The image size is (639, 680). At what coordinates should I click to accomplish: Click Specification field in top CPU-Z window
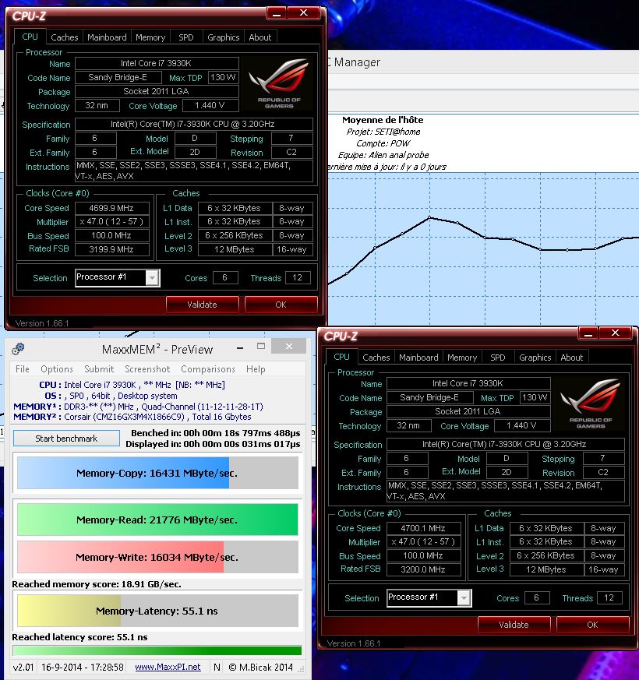click(193, 124)
